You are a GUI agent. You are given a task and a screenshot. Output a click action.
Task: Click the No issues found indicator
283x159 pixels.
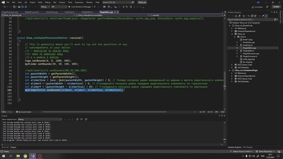point(23,112)
